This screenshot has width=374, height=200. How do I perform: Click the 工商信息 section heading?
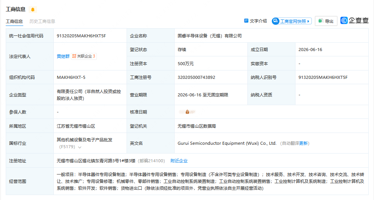[16, 9]
